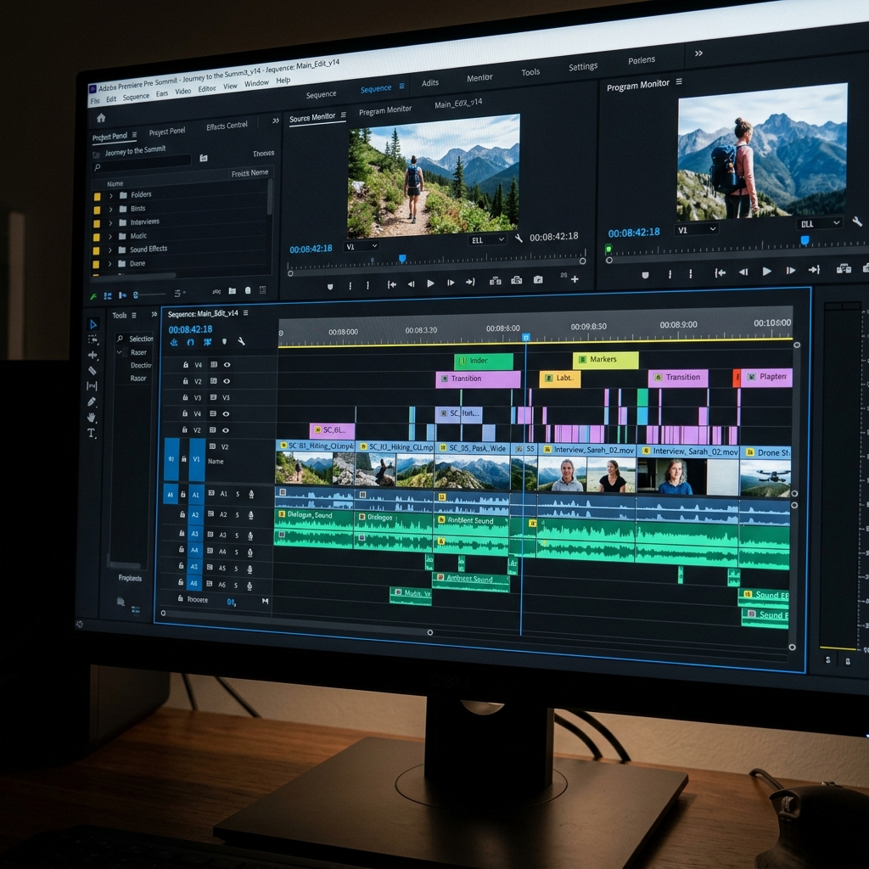Open the Program Monitor panel menu
The image size is (869, 869).
679,82
